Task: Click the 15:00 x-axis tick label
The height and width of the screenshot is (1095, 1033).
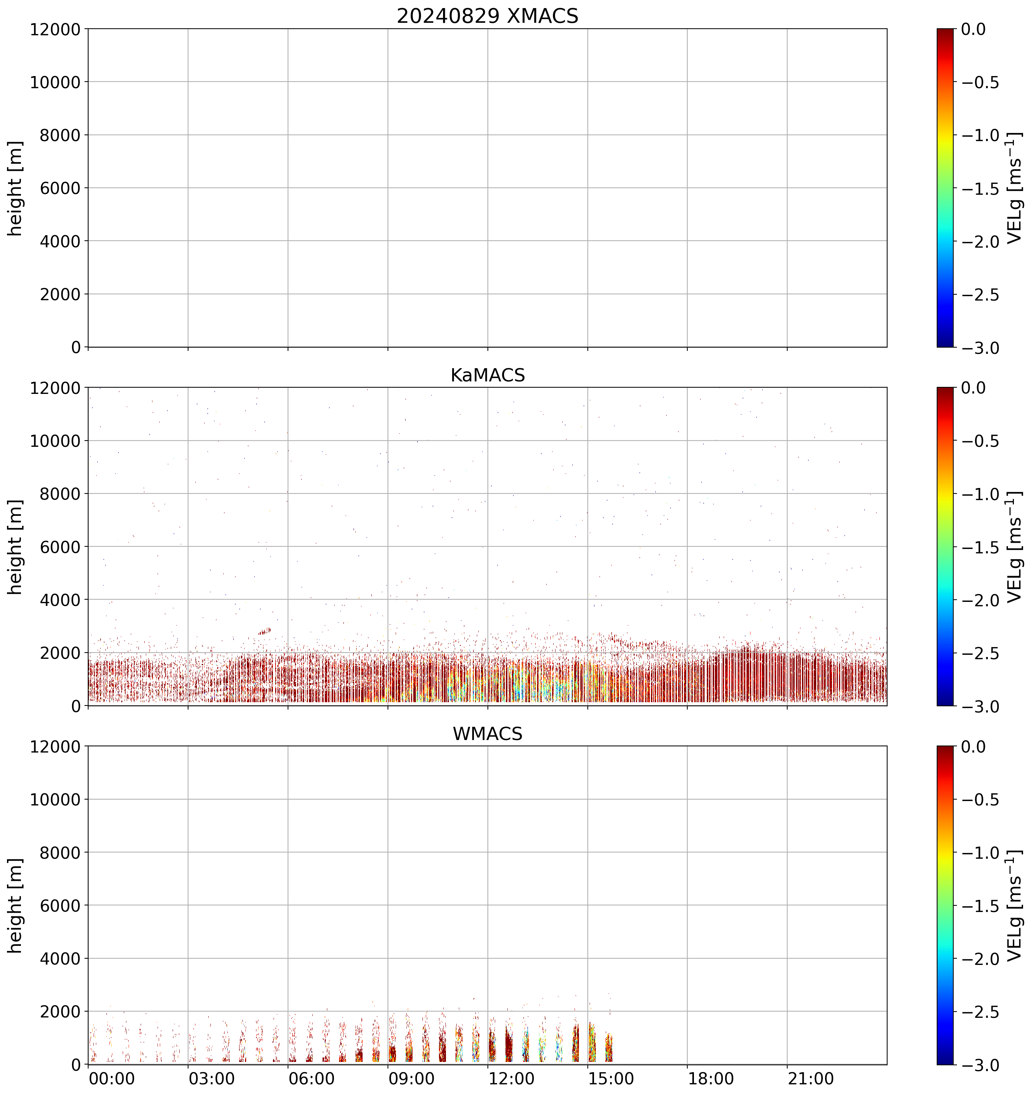Action: click(x=611, y=1078)
